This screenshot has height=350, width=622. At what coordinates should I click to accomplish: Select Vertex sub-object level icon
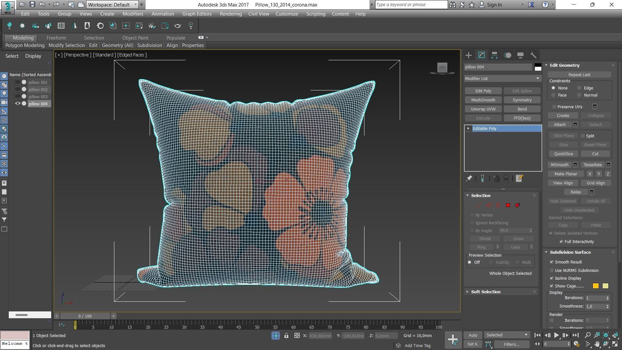coord(478,205)
